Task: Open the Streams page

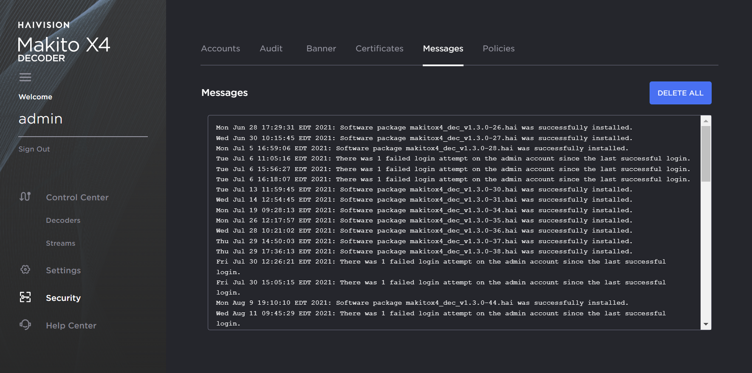Action: (60, 244)
